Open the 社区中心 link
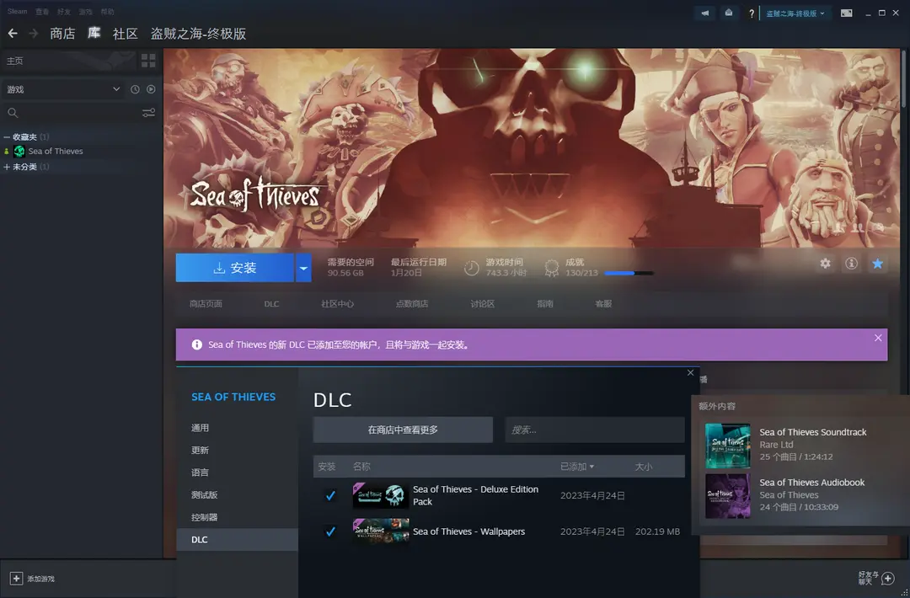The height and width of the screenshot is (598, 910). coord(337,304)
